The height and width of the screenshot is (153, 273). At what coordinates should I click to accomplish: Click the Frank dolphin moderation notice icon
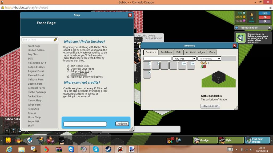[240, 37]
